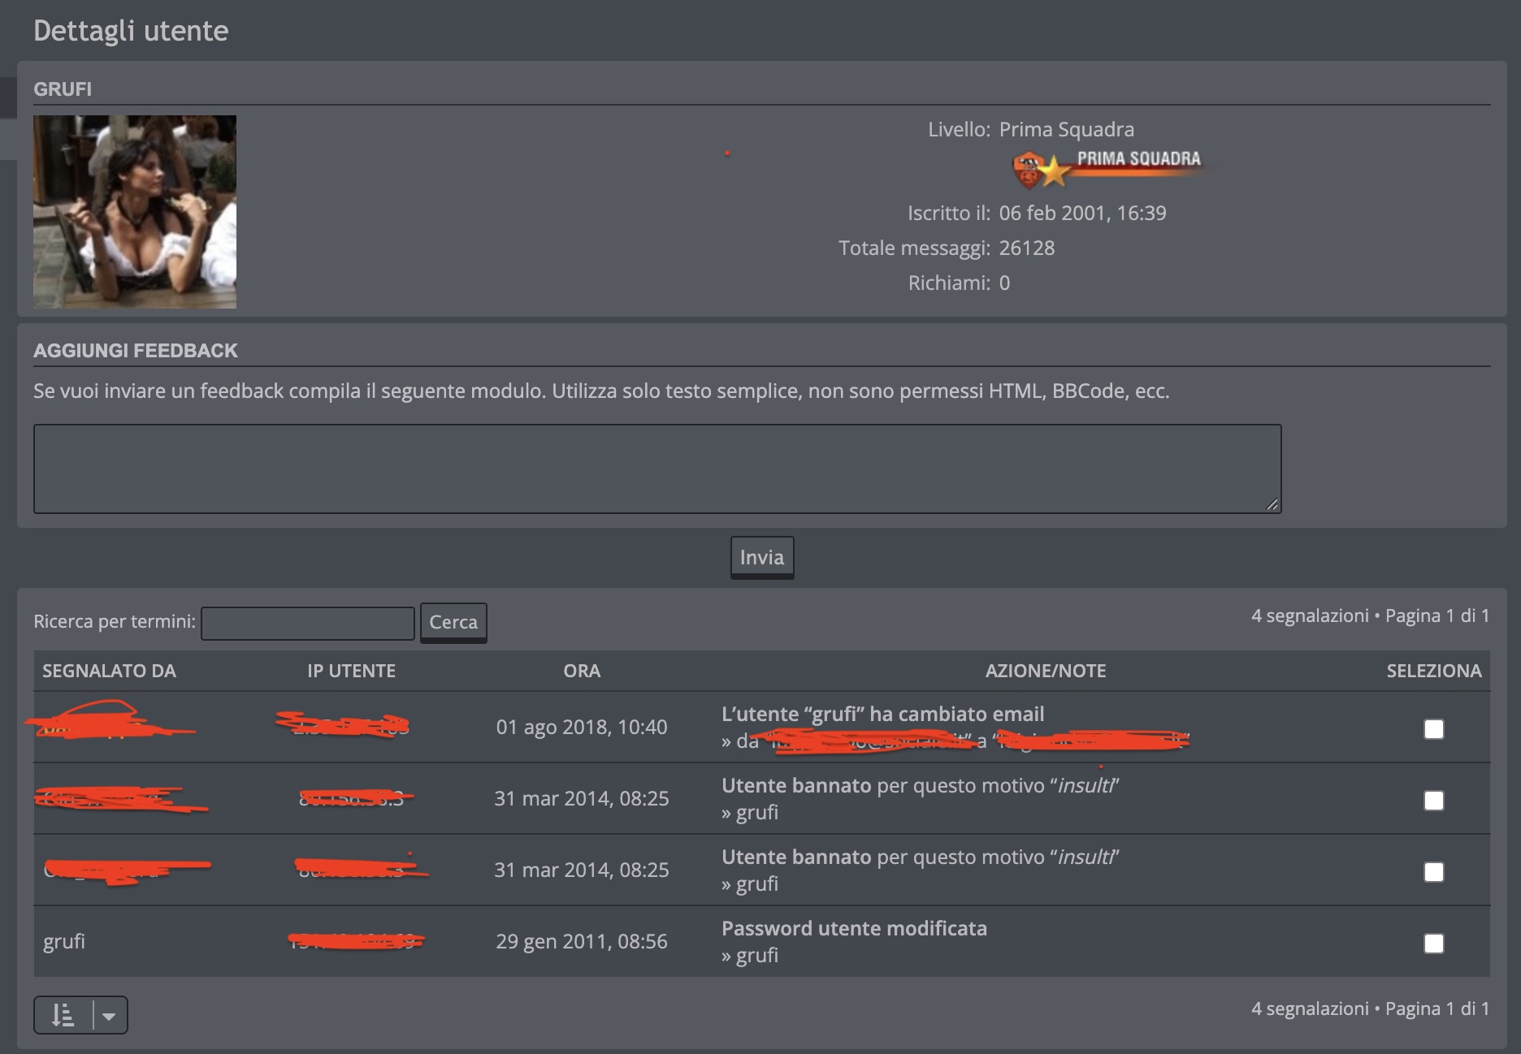This screenshot has height=1054, width=1521.
Task: Click the IP UTENTE column header
Action: (351, 671)
